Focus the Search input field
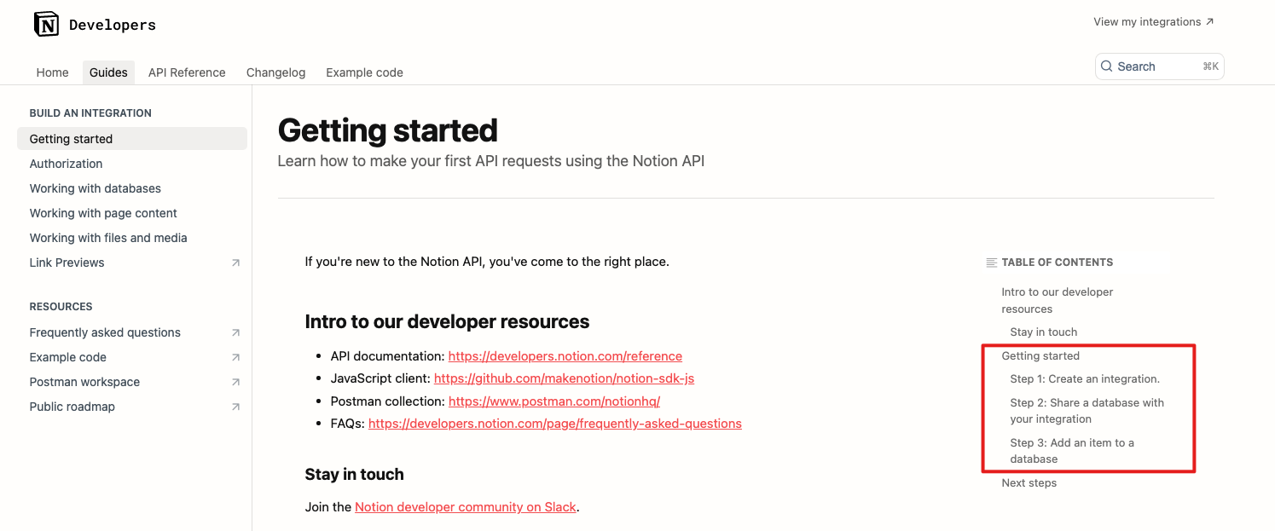This screenshot has width=1275, height=531. (1156, 66)
